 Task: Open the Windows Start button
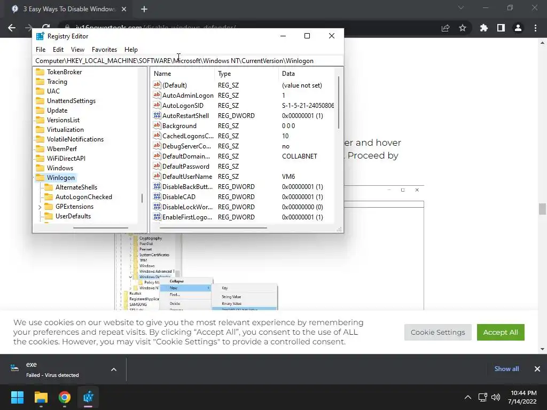click(17, 397)
